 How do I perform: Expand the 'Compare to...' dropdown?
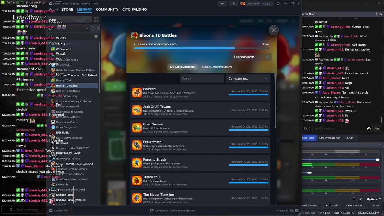coord(248,79)
